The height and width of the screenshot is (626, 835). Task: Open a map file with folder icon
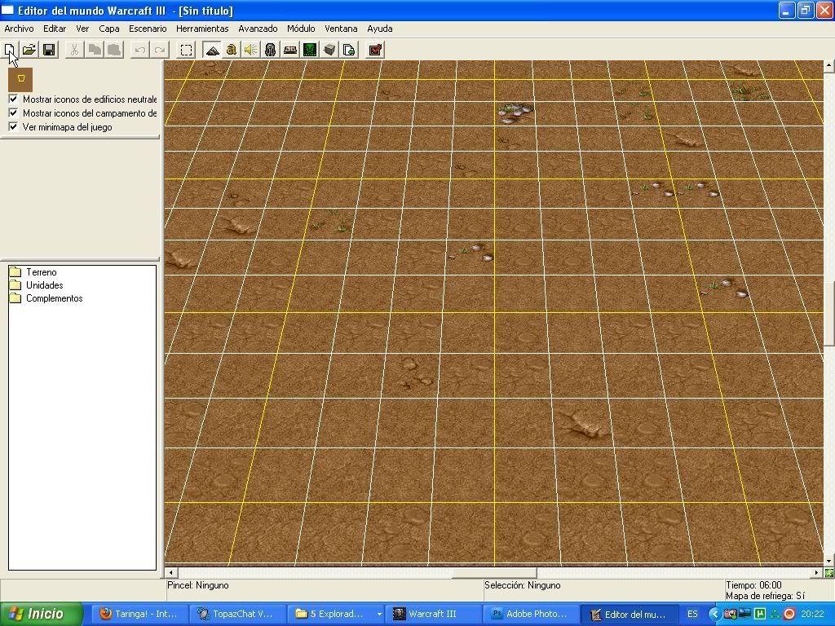pos(29,50)
